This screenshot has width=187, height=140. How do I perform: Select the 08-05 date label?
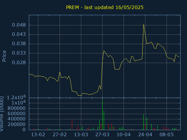[167, 135]
